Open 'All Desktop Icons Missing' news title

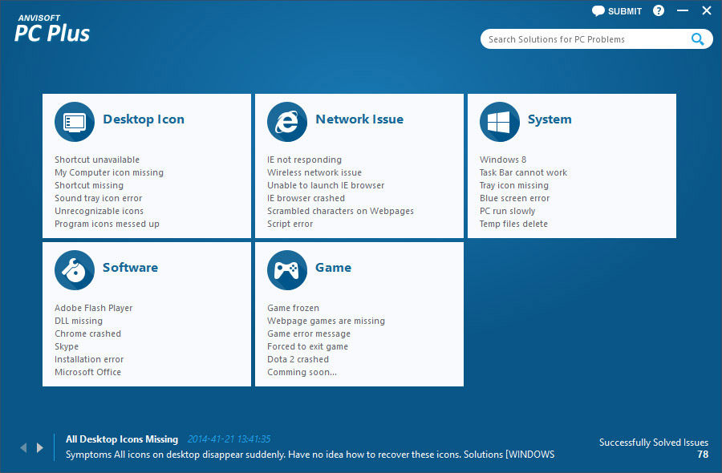tap(122, 439)
